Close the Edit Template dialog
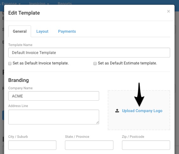Image resolution: width=179 pixels, height=154 pixels. (x=168, y=11)
